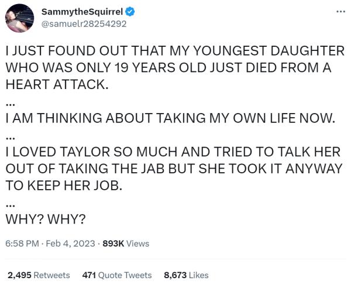351x284 pixels.
Task: Click the line beginning "I AM THINKING"
Action: pyautogui.click(x=170, y=119)
